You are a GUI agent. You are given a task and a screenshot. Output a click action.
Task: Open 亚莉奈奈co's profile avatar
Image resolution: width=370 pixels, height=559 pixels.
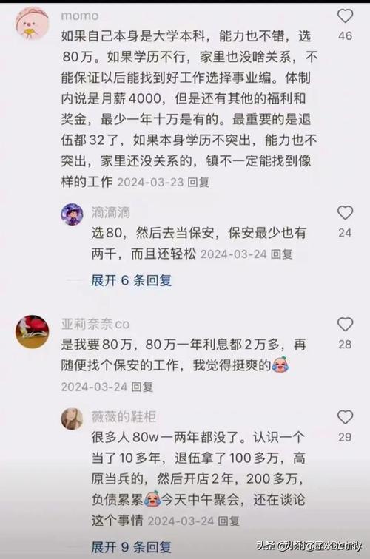coord(32,331)
